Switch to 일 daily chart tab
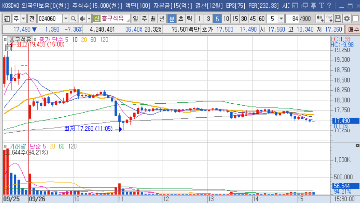 click(136, 19)
